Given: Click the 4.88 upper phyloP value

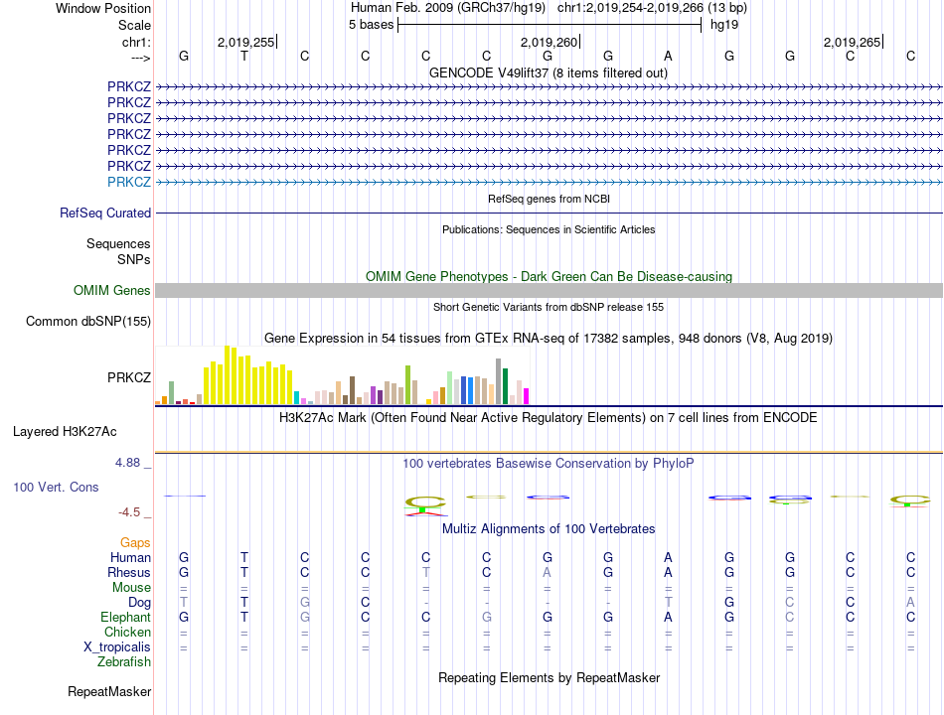Looking at the screenshot, I should click(127, 463).
